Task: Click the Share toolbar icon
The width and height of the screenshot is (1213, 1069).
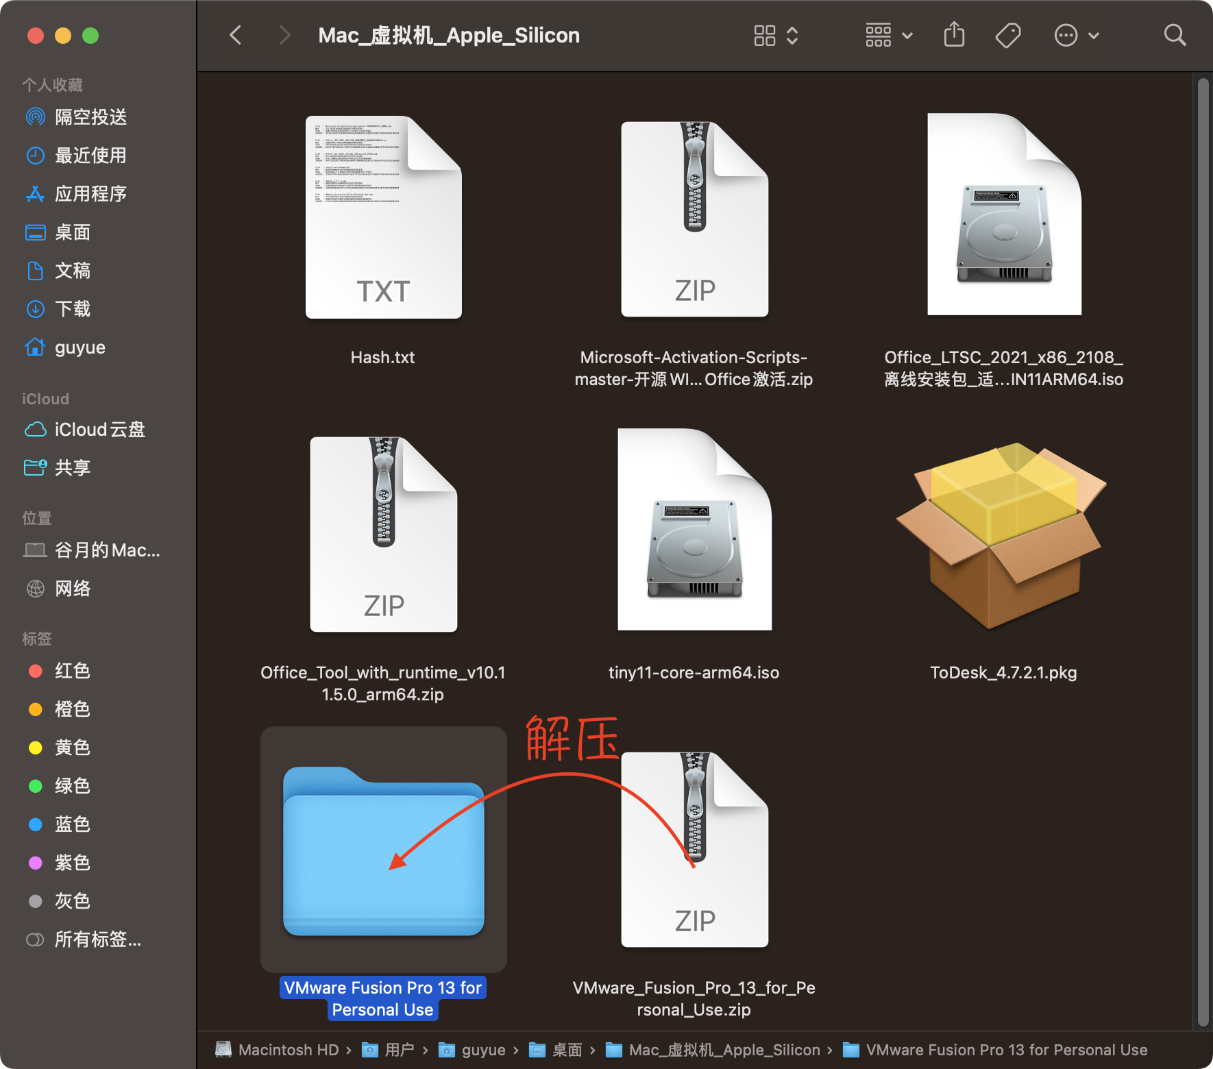Action: [x=954, y=34]
